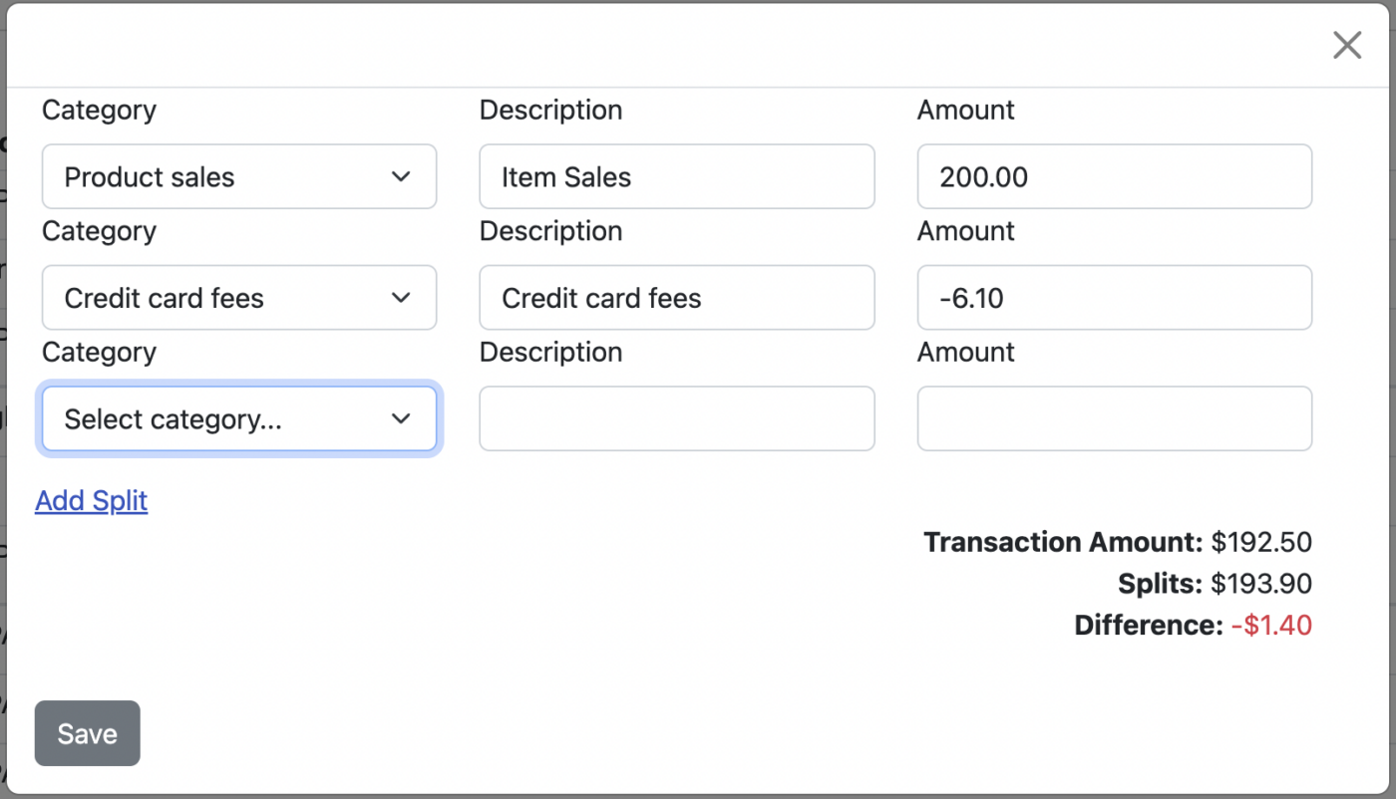The image size is (1396, 799).
Task: Open the Product sales category dropdown
Action: [239, 176]
